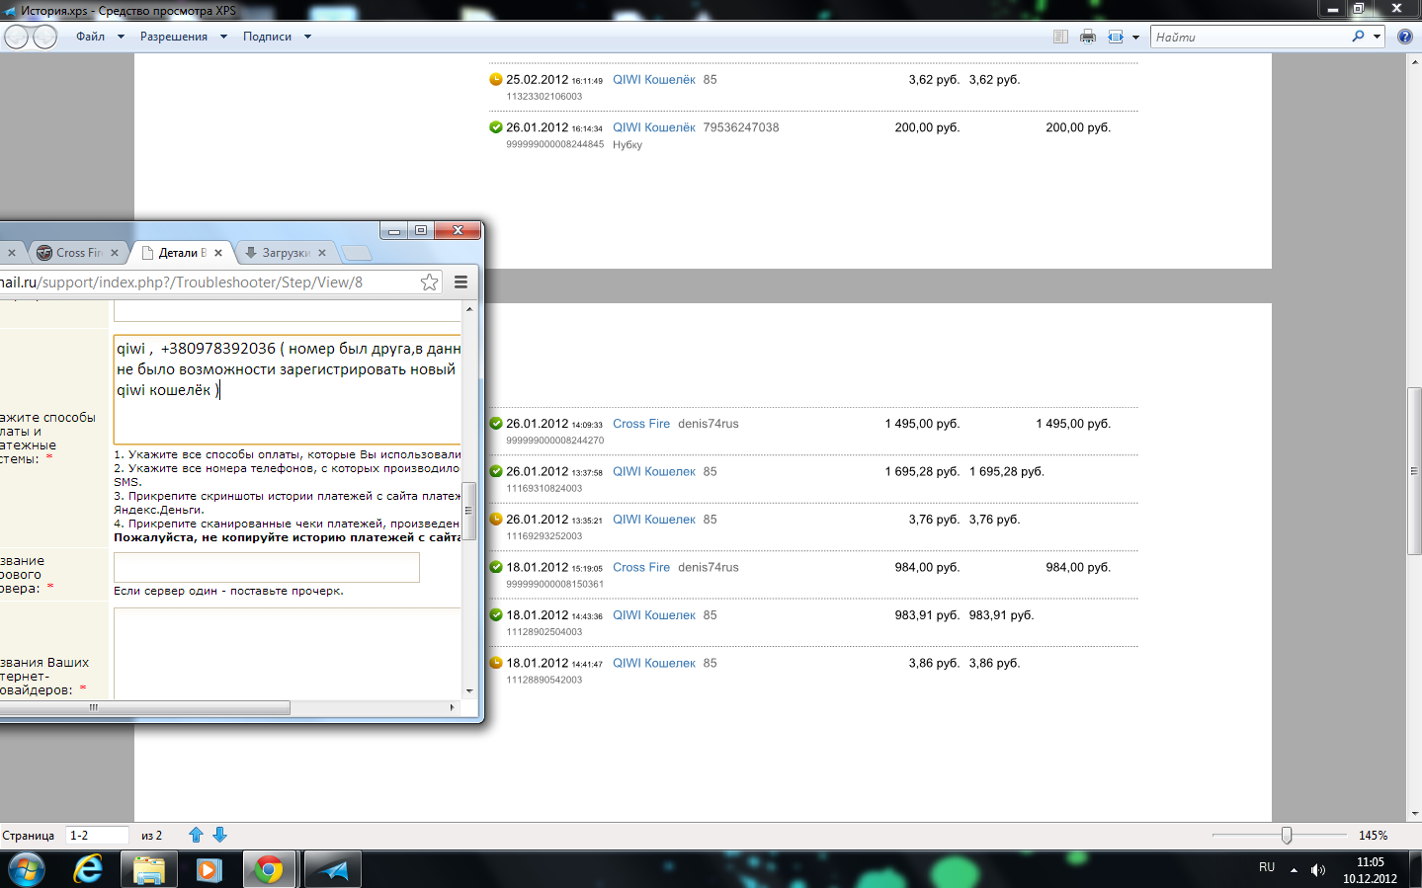This screenshot has height=888, width=1422.
Task: Open the document outline panel icon
Action: click(1060, 37)
